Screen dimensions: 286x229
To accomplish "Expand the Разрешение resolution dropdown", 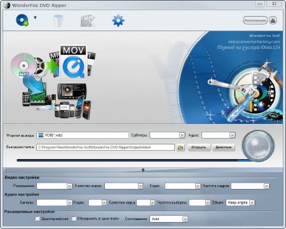I will coord(55,186).
